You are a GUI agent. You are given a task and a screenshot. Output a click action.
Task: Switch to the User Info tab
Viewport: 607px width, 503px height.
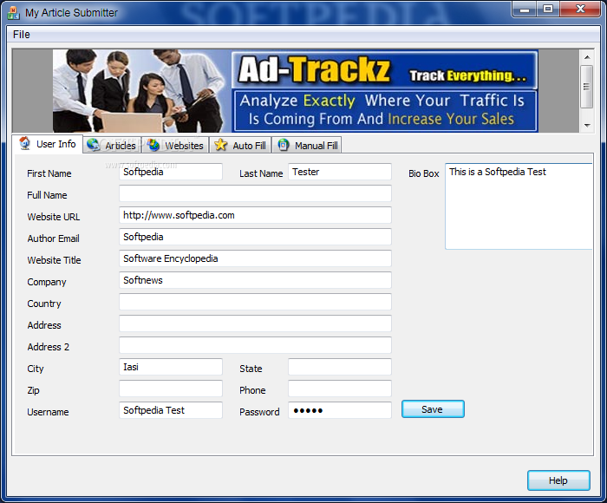coord(47,144)
